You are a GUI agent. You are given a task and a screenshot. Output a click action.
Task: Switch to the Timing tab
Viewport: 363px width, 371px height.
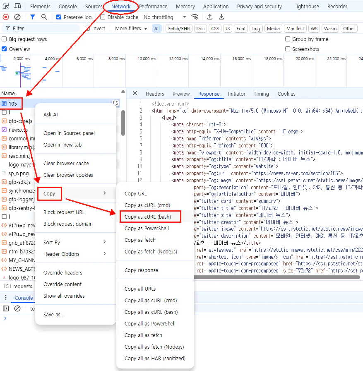261,94
